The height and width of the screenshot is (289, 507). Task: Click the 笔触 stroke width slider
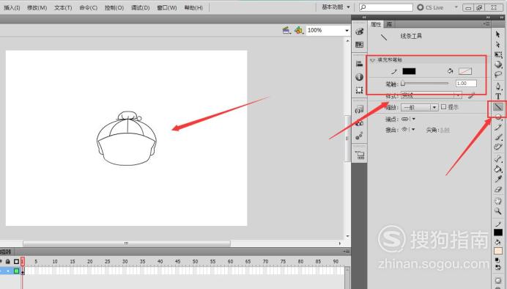424,84
